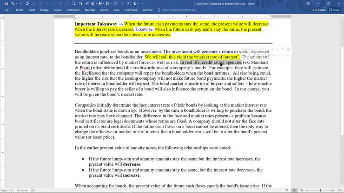Click the Share button

[334, 10]
